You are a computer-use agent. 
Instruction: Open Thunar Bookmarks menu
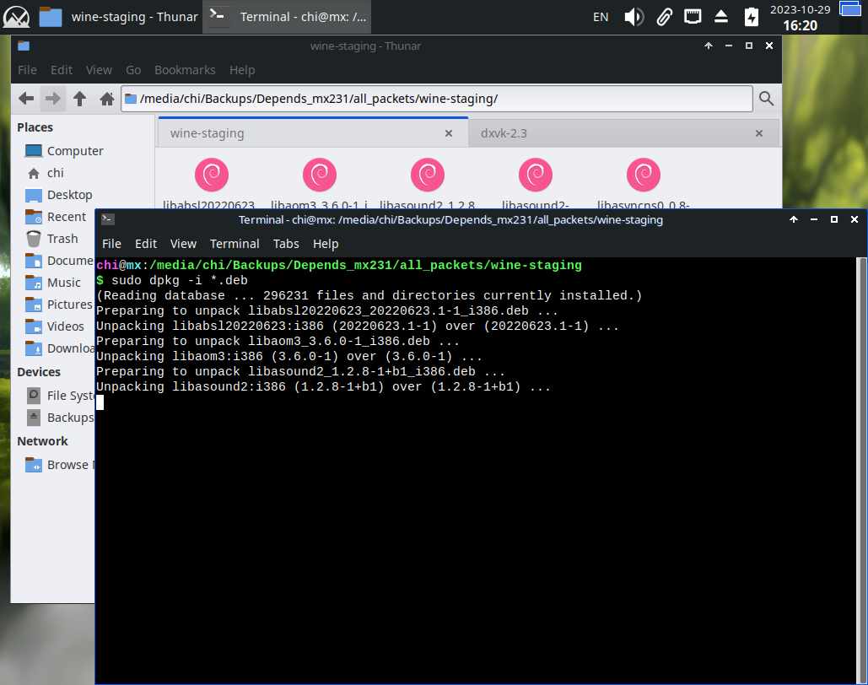point(185,70)
